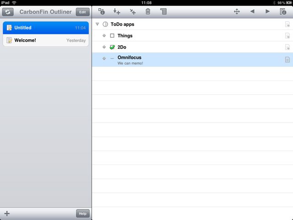The height and width of the screenshot is (220, 293).
Task: Tap the Wi-Fi status icon
Action: (14, 3)
